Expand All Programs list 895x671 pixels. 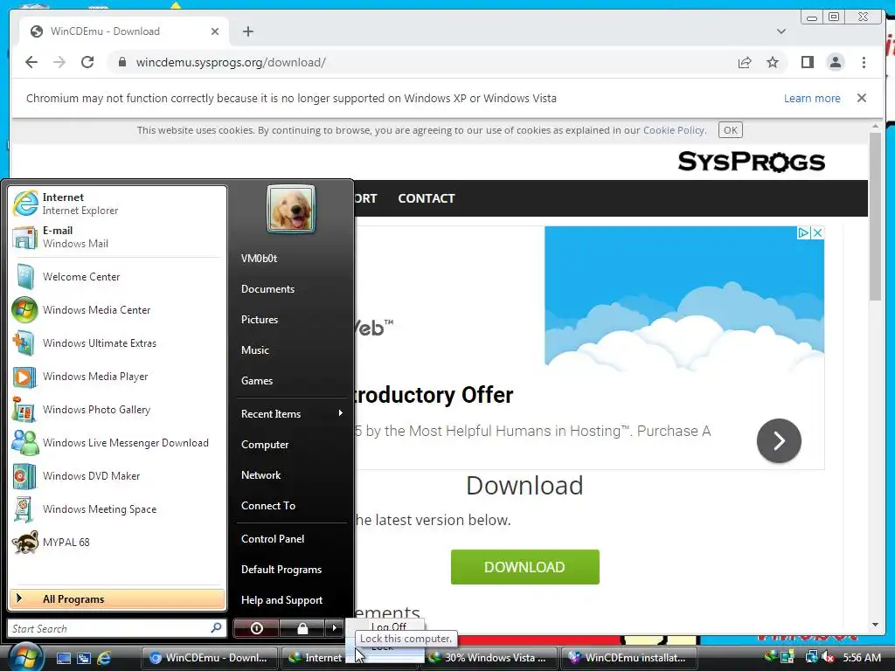pyautogui.click(x=117, y=599)
